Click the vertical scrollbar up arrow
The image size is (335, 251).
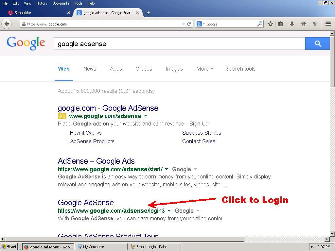pos(332,33)
